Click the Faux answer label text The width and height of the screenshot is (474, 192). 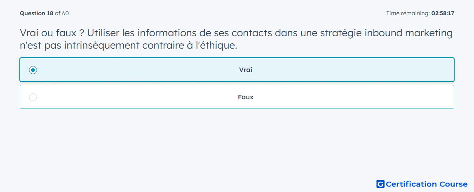click(246, 97)
